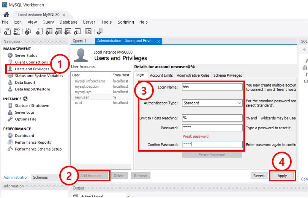Screen dimensions: 308x198
Task: Close the Administration - Users and Privileges tab
Action: click(158, 41)
